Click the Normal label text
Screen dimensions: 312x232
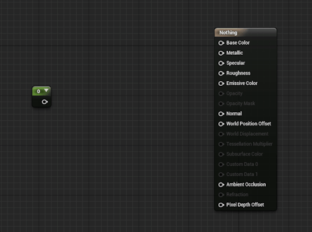234,113
